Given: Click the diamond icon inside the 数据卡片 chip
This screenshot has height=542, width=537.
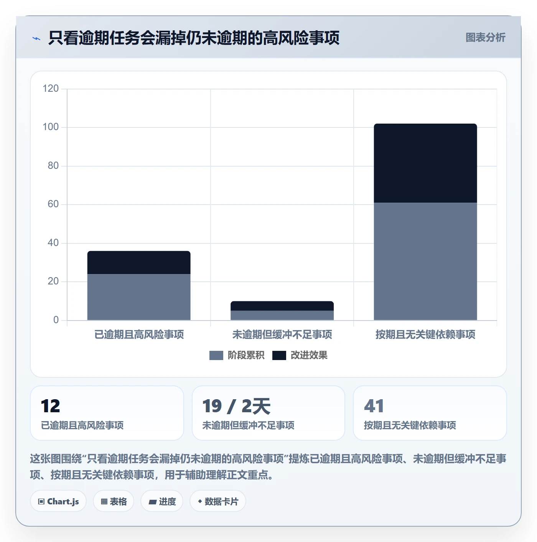Looking at the screenshot, I should 200,501.
